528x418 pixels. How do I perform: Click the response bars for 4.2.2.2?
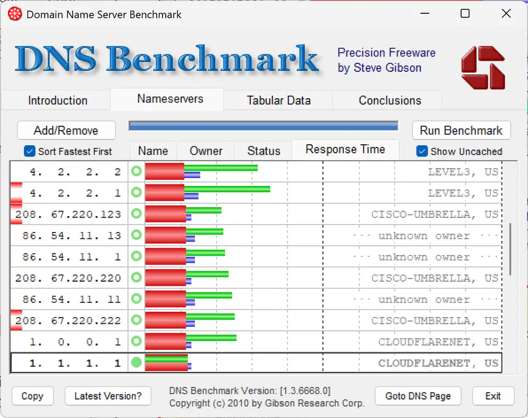coord(201,172)
